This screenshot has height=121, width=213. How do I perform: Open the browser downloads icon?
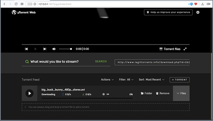203,4
